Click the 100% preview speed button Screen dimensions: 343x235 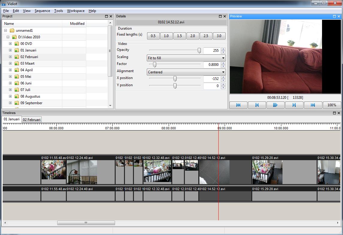click(332, 105)
